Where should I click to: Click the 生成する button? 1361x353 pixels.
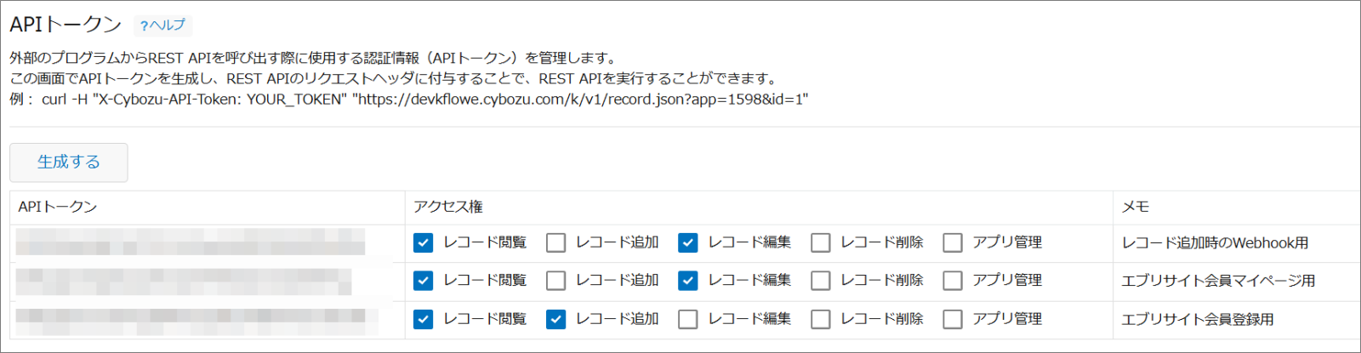tap(69, 162)
